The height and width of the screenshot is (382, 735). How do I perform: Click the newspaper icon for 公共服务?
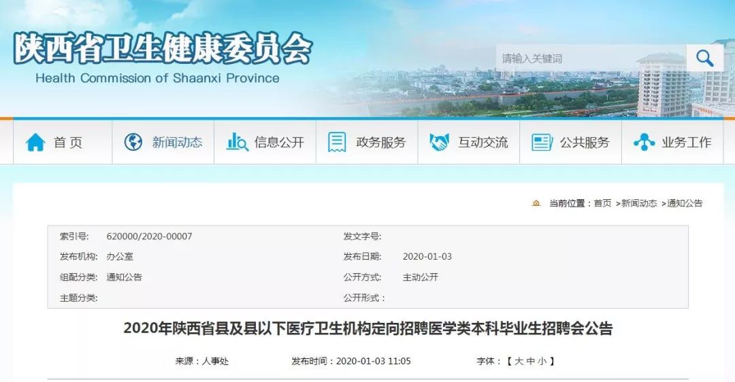tap(542, 142)
